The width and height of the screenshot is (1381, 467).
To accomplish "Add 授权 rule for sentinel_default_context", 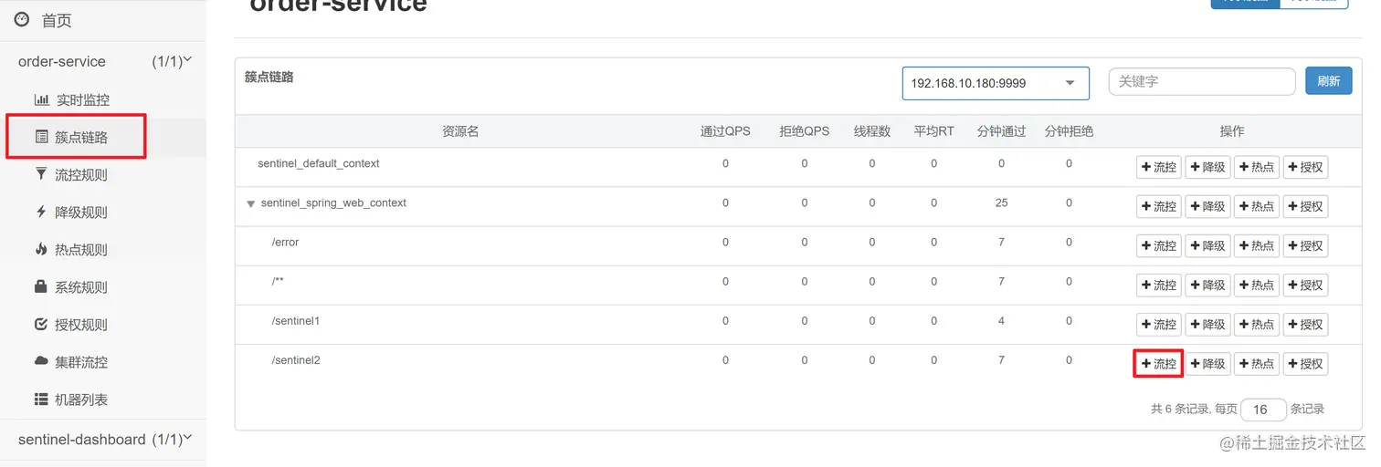I will point(1305,168).
